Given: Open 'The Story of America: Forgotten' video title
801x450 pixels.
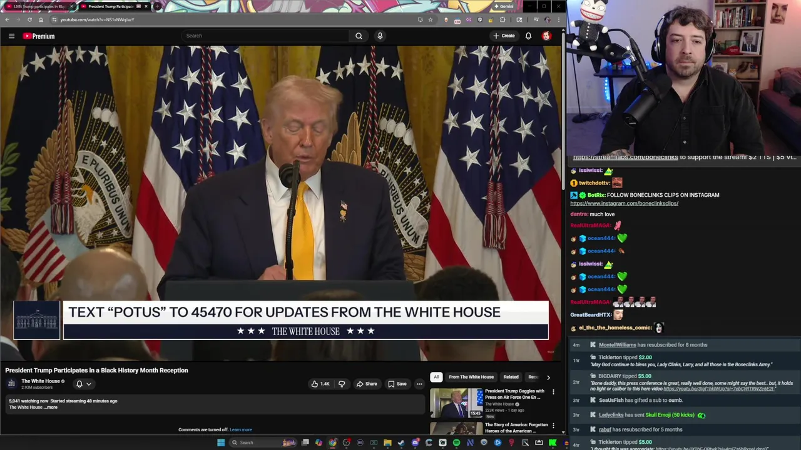Looking at the screenshot, I should click(516, 427).
